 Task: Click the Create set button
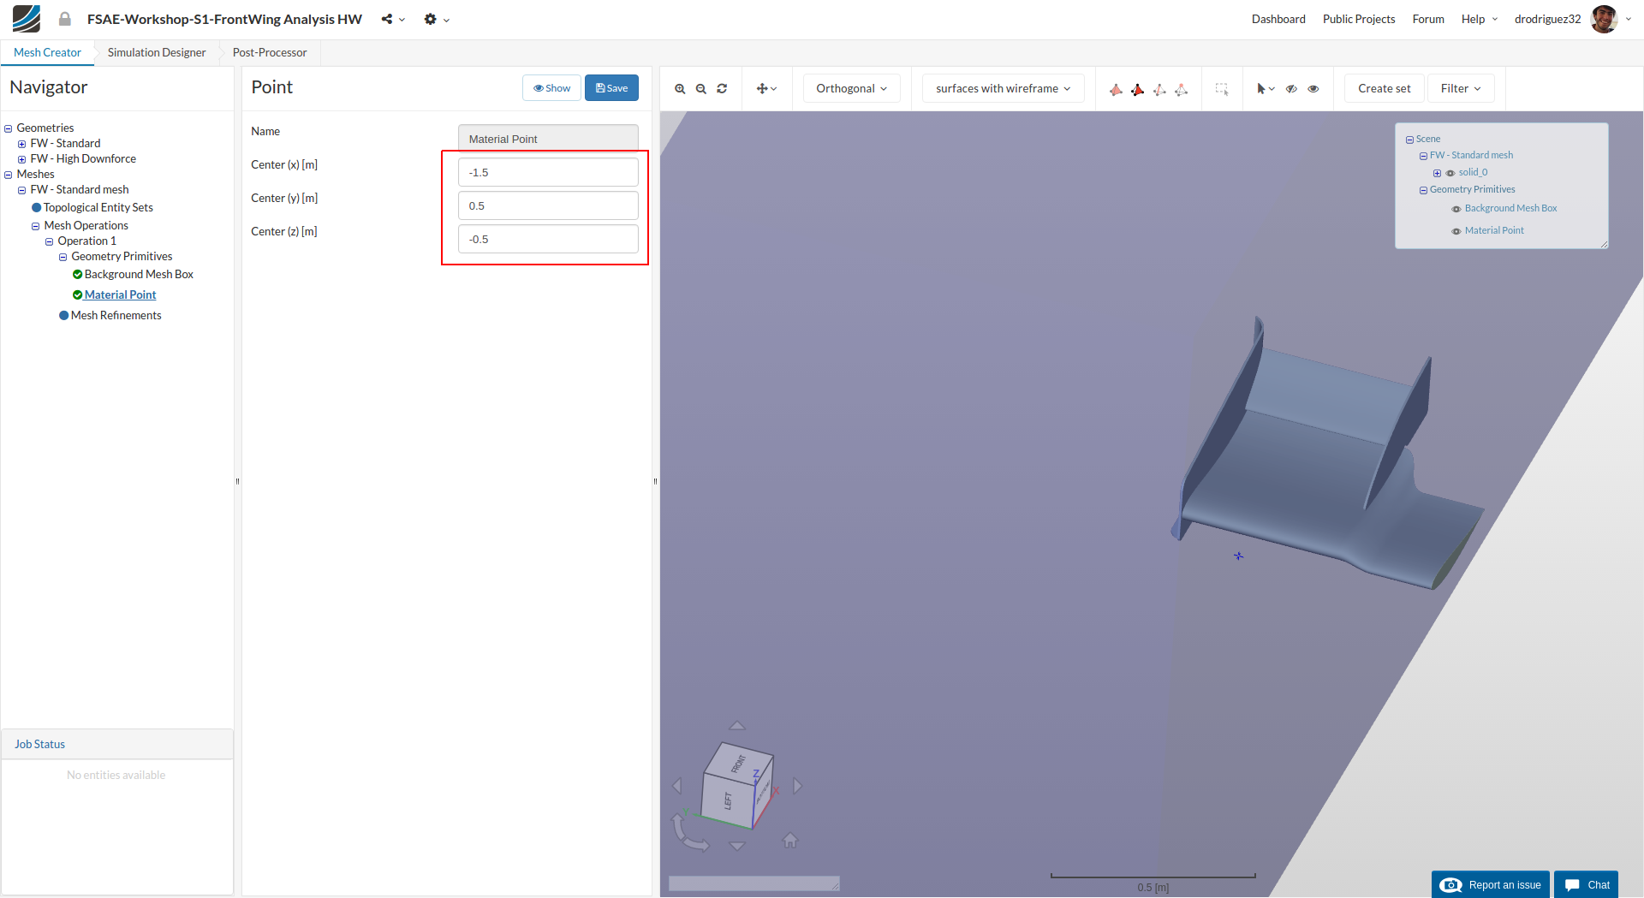pos(1384,88)
